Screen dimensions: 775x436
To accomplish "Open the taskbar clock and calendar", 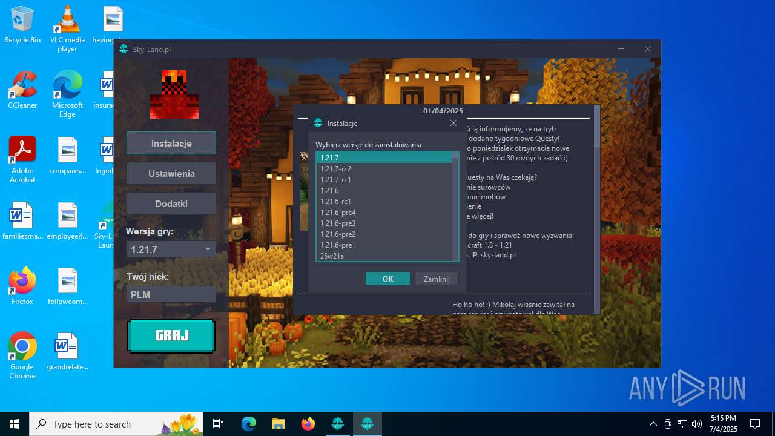I will tap(724, 424).
